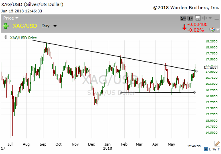Toggle the F scale option
This screenshot has height=154, width=221.
(219, 149)
